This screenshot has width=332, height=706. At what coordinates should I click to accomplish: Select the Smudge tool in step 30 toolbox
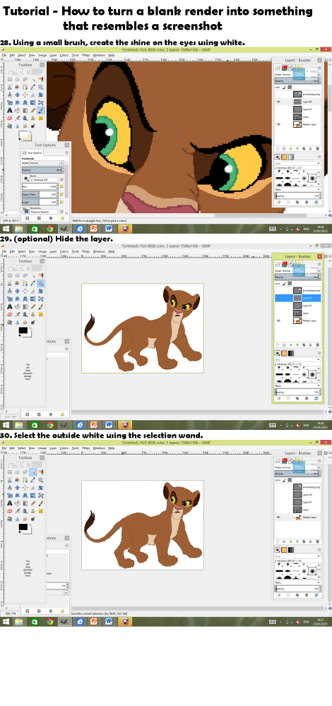click(x=25, y=519)
